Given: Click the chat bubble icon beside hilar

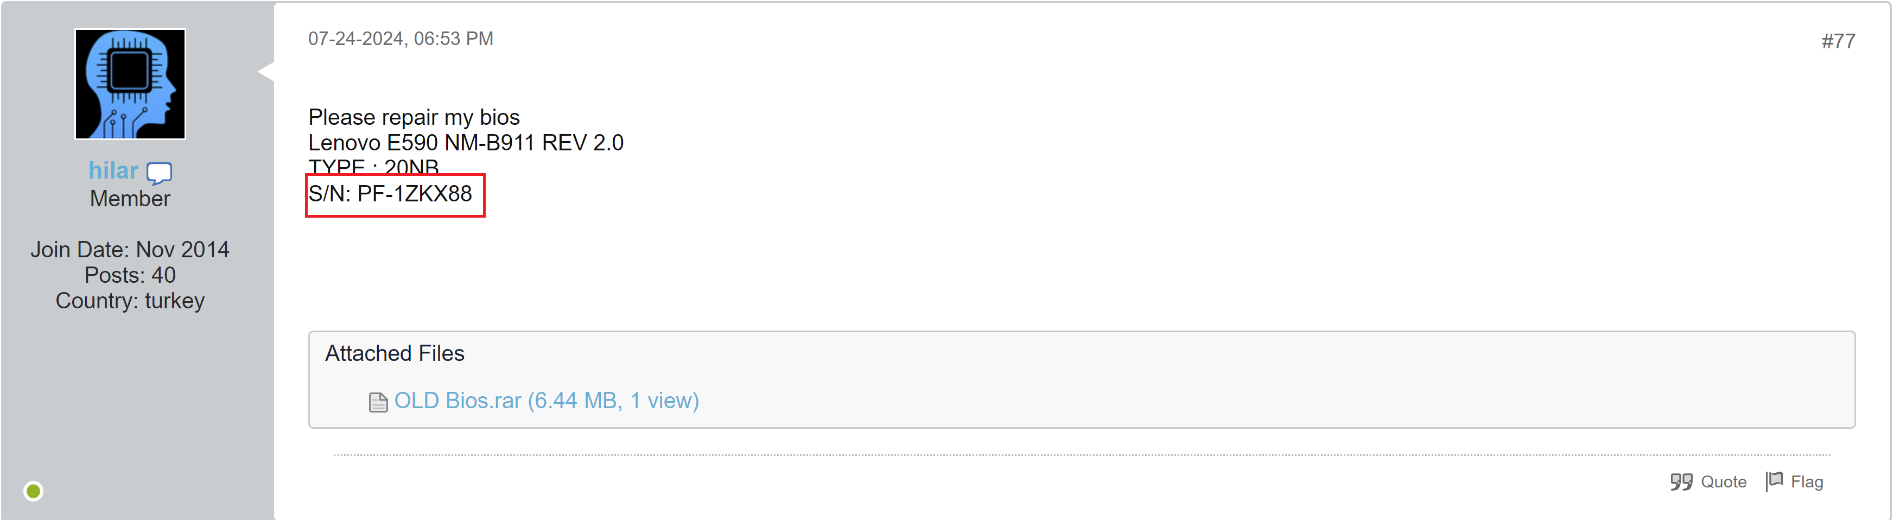Looking at the screenshot, I should click(158, 173).
